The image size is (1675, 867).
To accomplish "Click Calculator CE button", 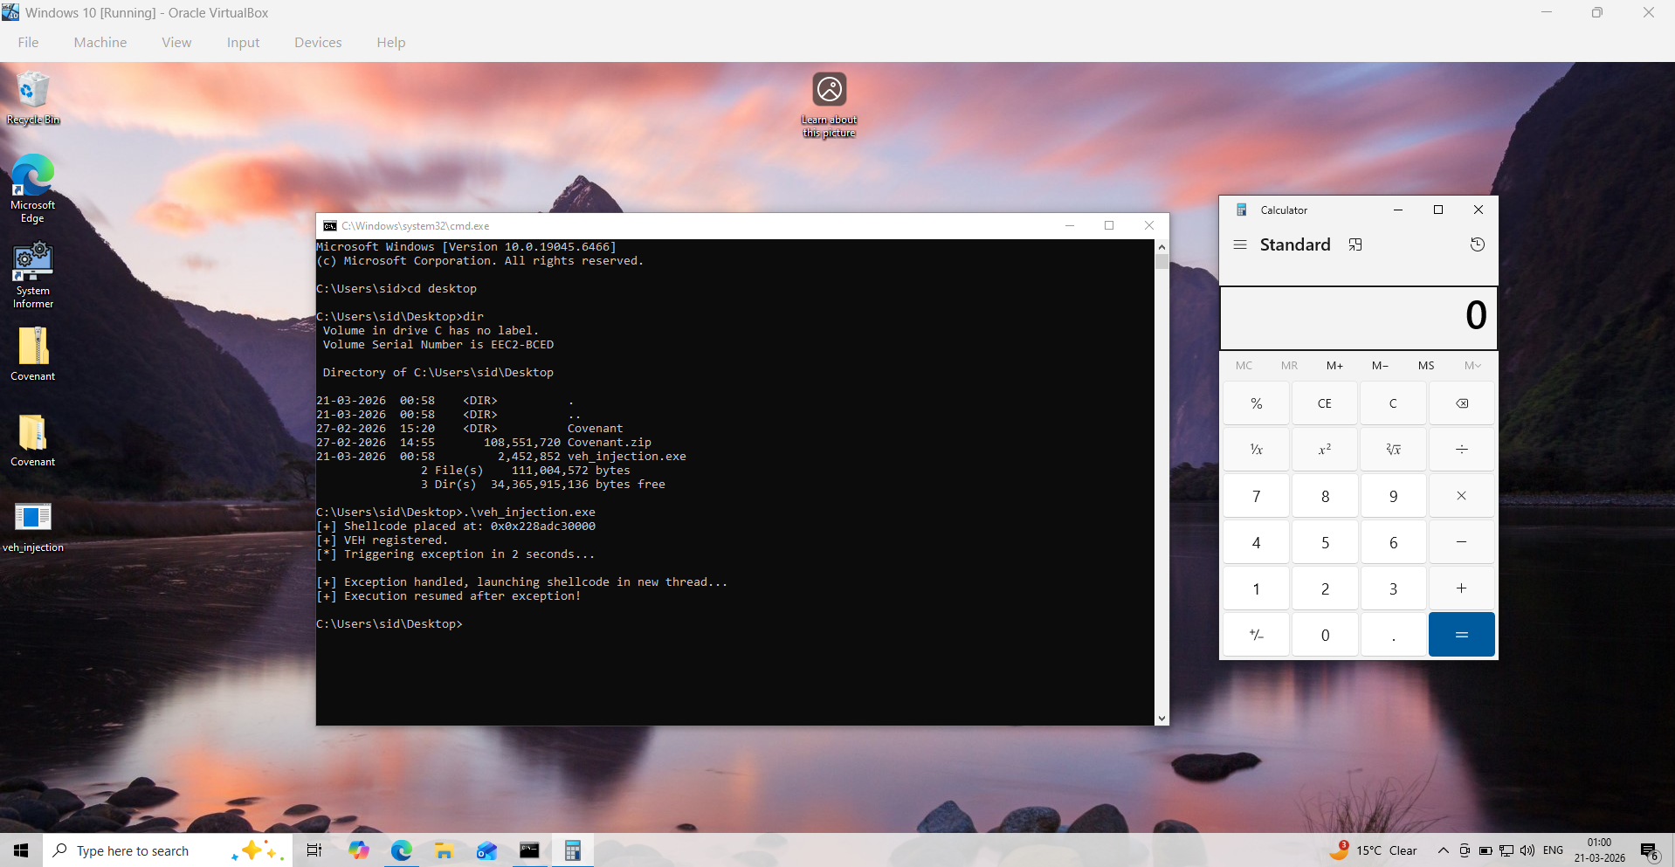I will pos(1325,403).
